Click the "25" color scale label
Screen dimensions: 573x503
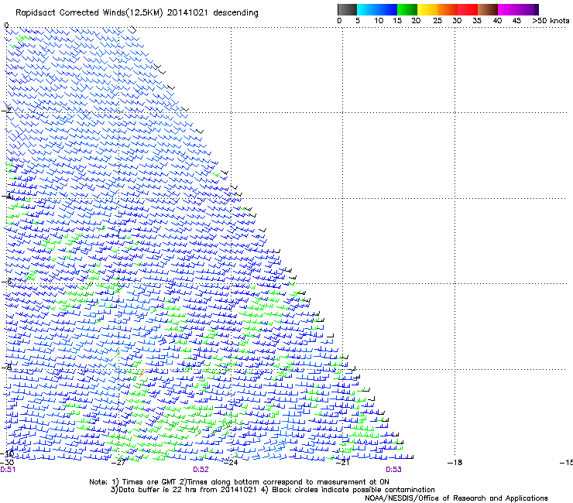[x=437, y=20]
